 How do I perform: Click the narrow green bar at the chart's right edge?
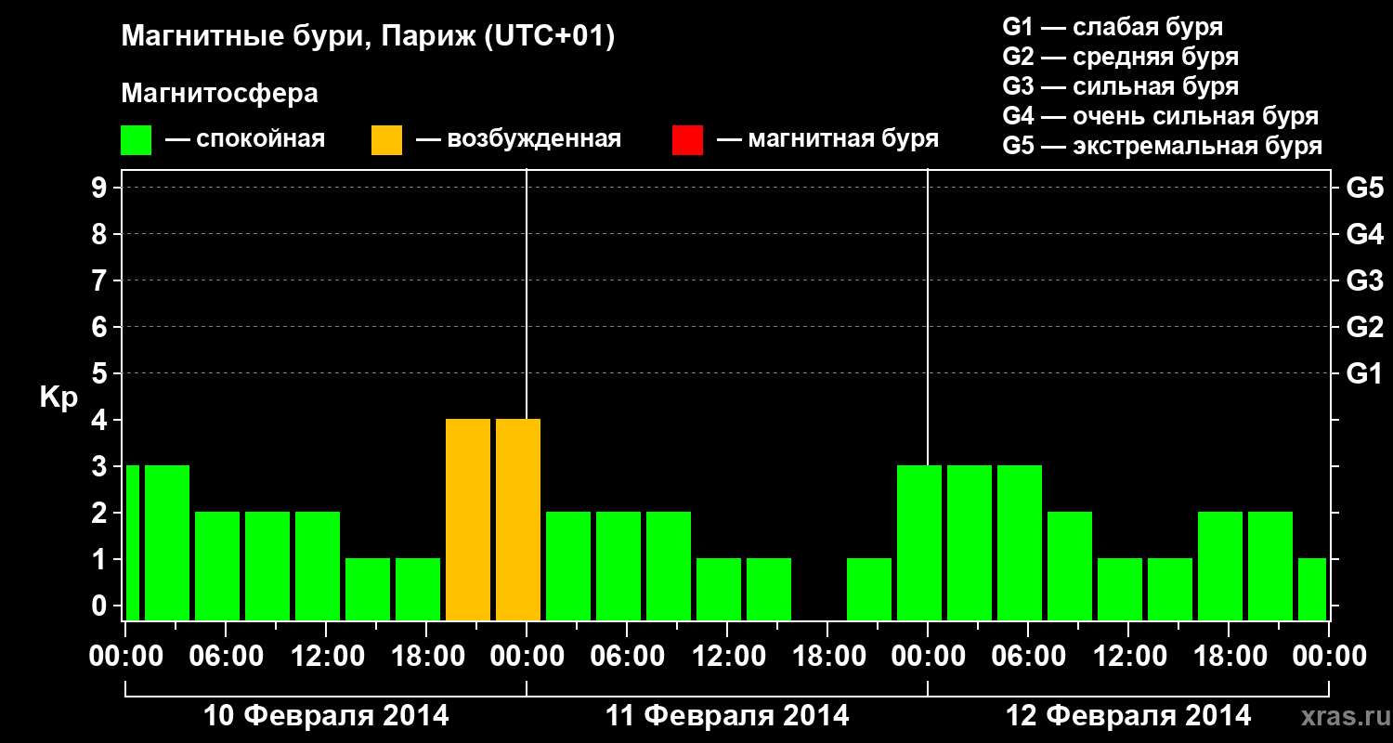(x=1312, y=589)
